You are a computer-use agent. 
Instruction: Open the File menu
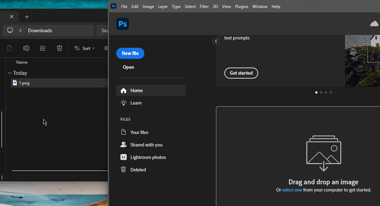[124, 7]
